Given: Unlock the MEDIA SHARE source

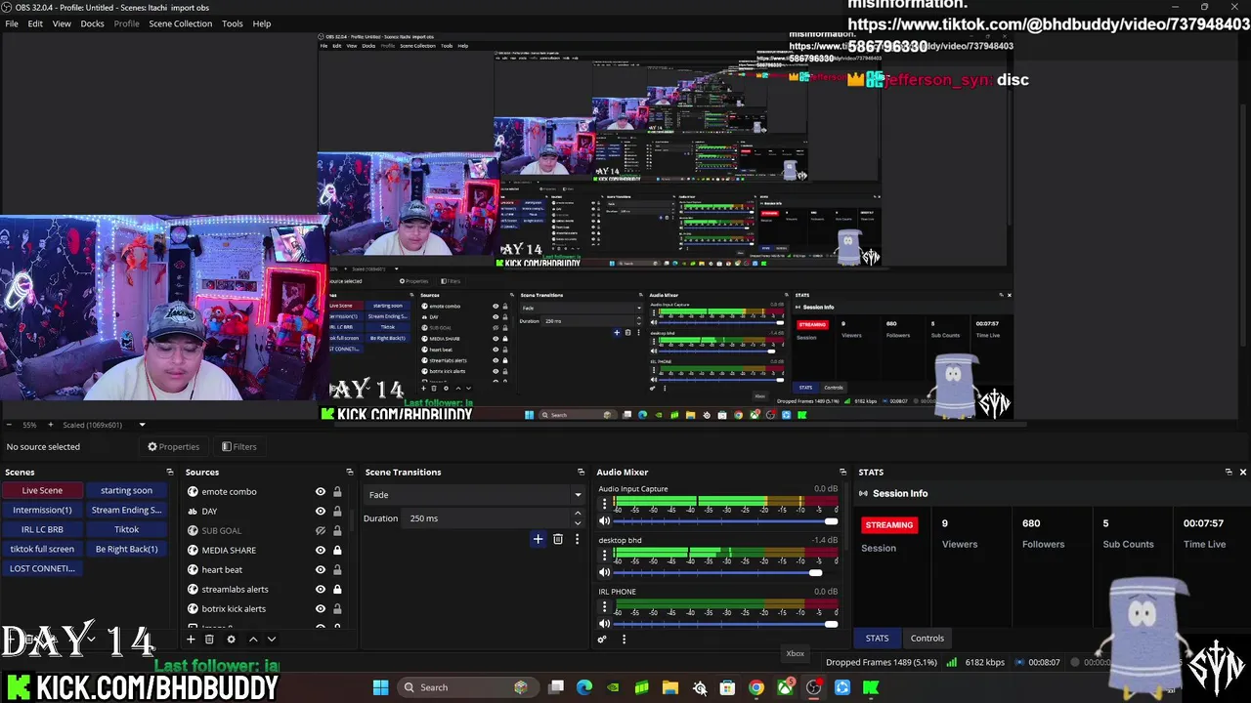Looking at the screenshot, I should point(337,551).
